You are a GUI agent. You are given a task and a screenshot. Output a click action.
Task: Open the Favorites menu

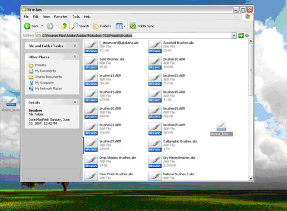coord(61,17)
